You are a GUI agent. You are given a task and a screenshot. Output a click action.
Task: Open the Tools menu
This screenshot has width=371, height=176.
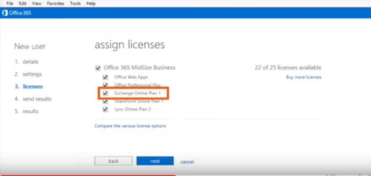tap(75, 4)
